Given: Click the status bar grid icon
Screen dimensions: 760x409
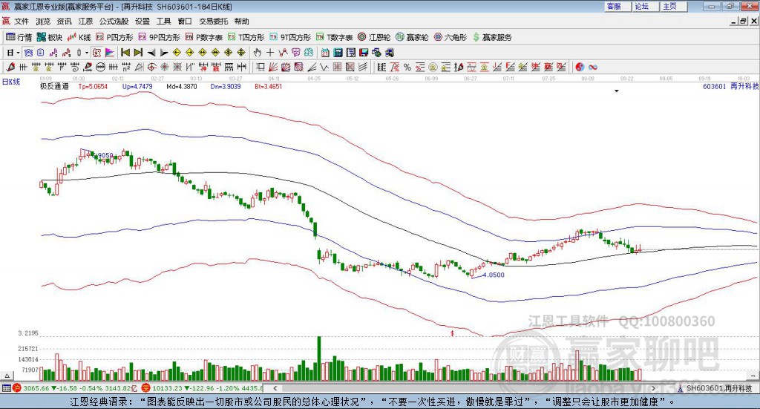Looking at the screenshot, I should pos(6,388).
